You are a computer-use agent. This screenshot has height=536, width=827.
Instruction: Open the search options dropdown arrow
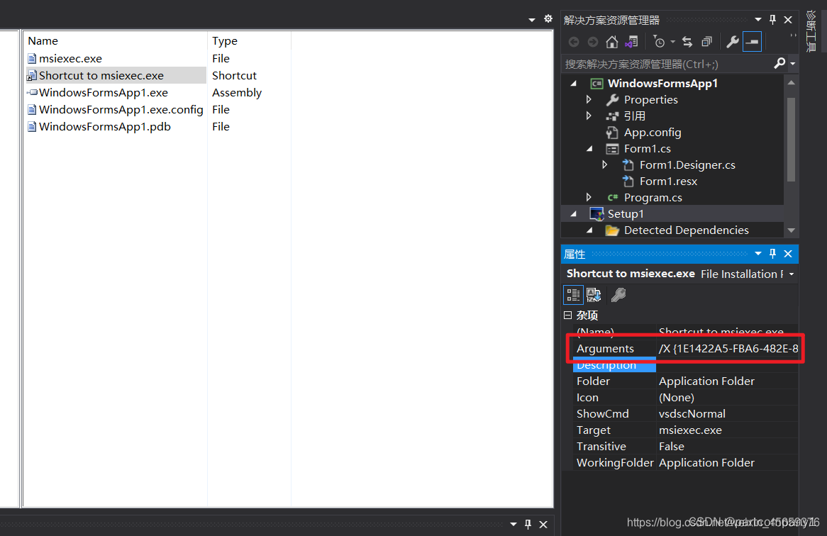[792, 65]
